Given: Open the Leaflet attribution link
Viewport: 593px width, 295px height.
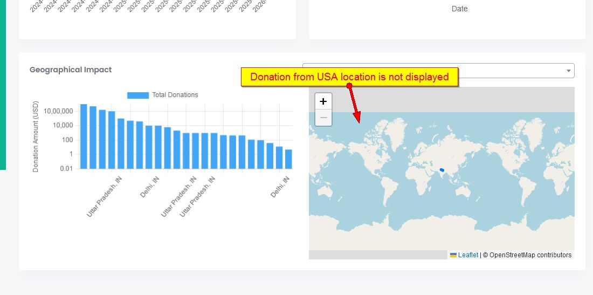Looking at the screenshot, I should click(468, 255).
